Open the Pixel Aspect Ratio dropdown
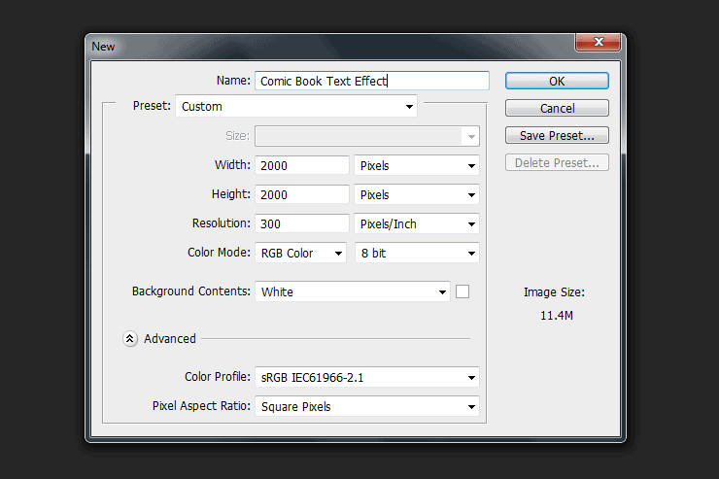Viewport: 719px width, 479px height. pyautogui.click(x=367, y=406)
